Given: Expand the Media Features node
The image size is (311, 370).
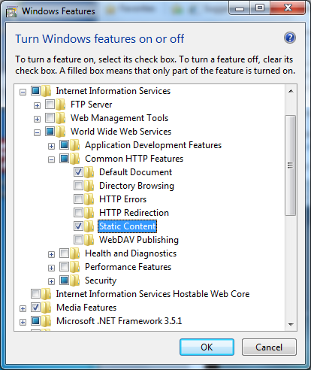Looking at the screenshot, I should coord(23,308).
